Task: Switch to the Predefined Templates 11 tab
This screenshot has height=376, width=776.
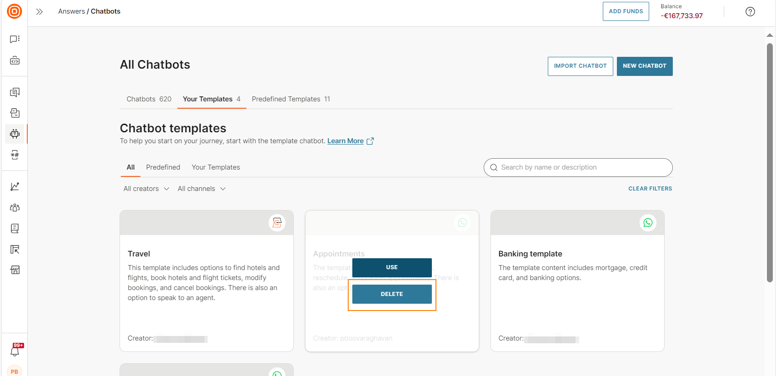Action: click(x=291, y=99)
